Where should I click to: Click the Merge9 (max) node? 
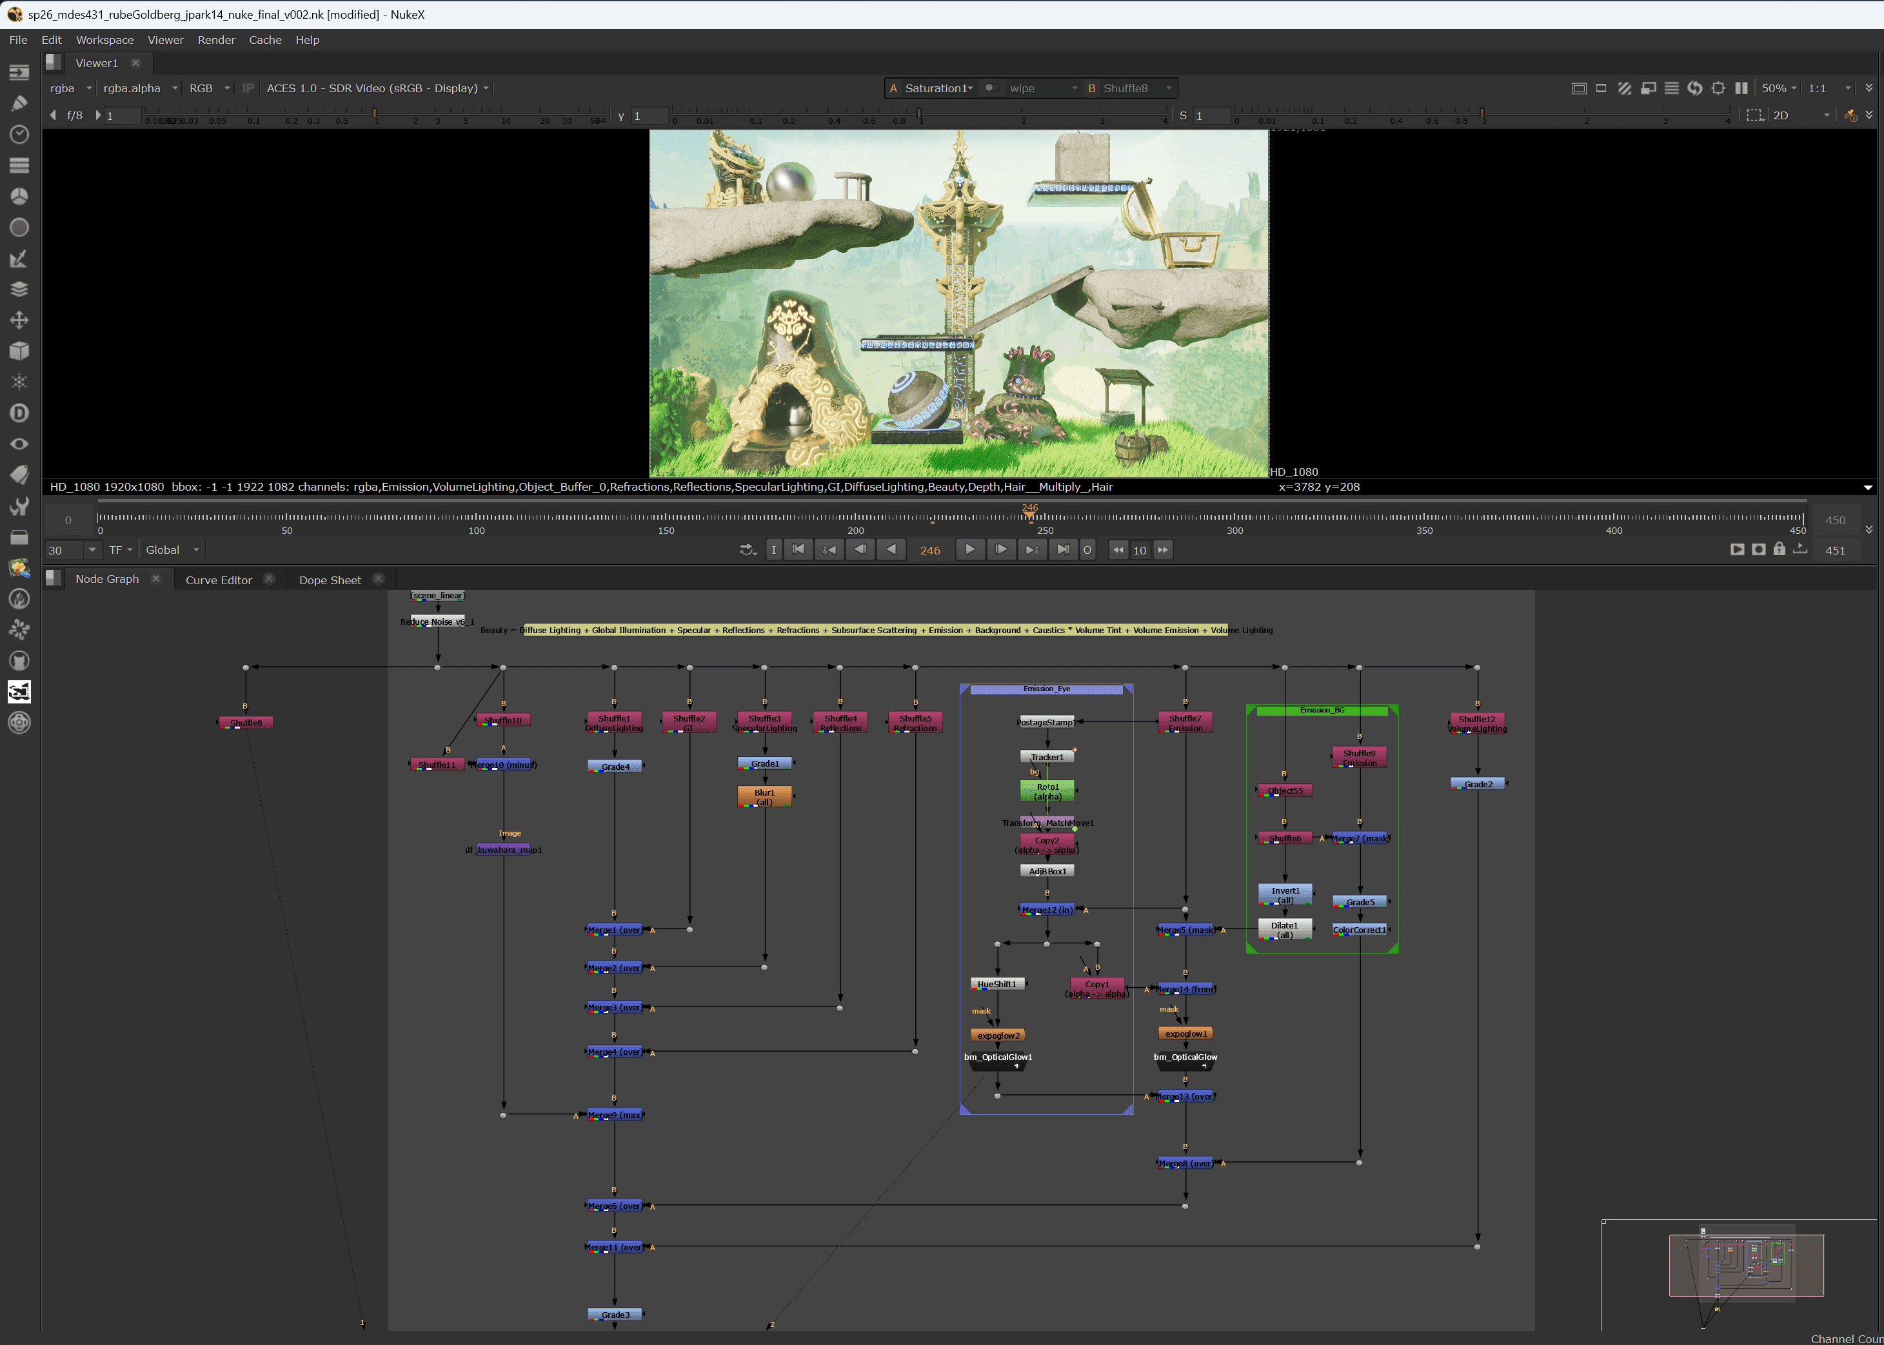pos(614,1115)
